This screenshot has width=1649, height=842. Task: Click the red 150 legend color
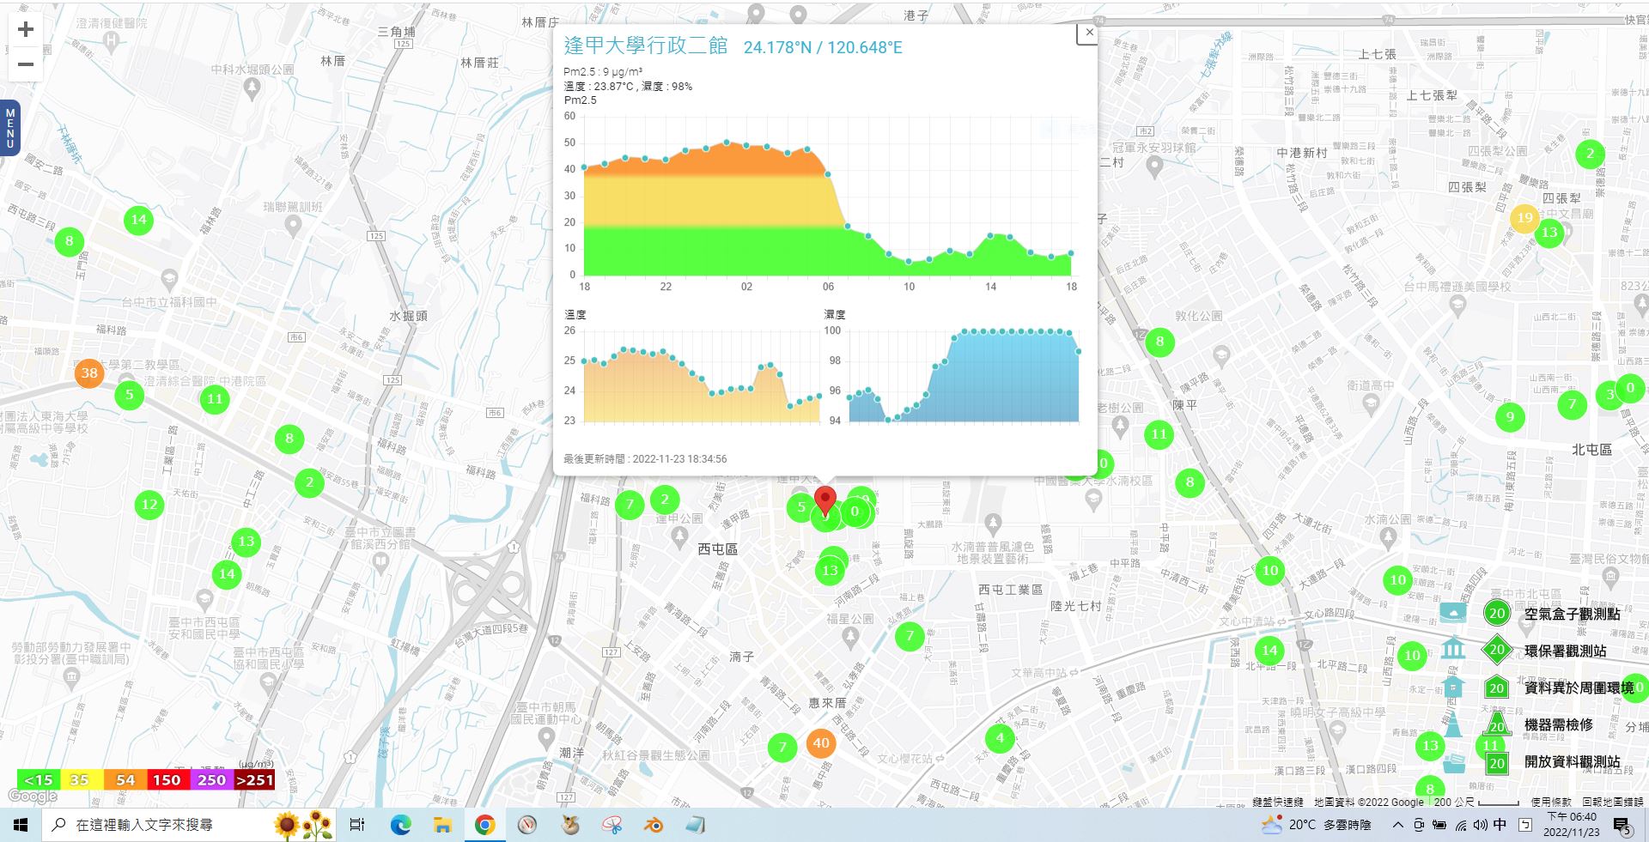point(167,780)
